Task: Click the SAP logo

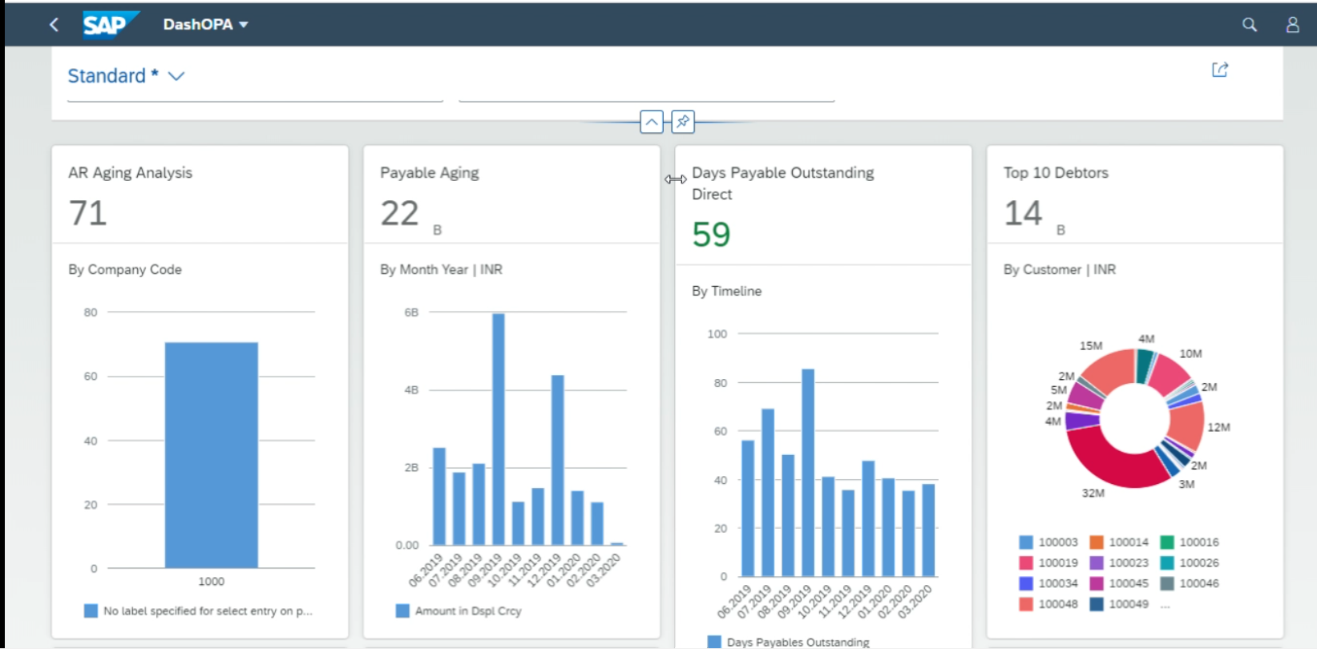Action: (110, 24)
